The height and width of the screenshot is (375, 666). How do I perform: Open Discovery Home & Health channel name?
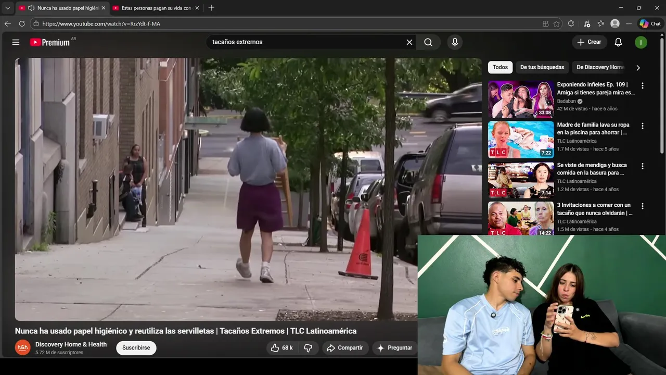tap(71, 344)
